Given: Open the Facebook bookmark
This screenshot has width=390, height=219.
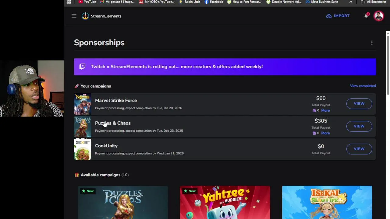Looking at the screenshot, I should coord(214,2).
